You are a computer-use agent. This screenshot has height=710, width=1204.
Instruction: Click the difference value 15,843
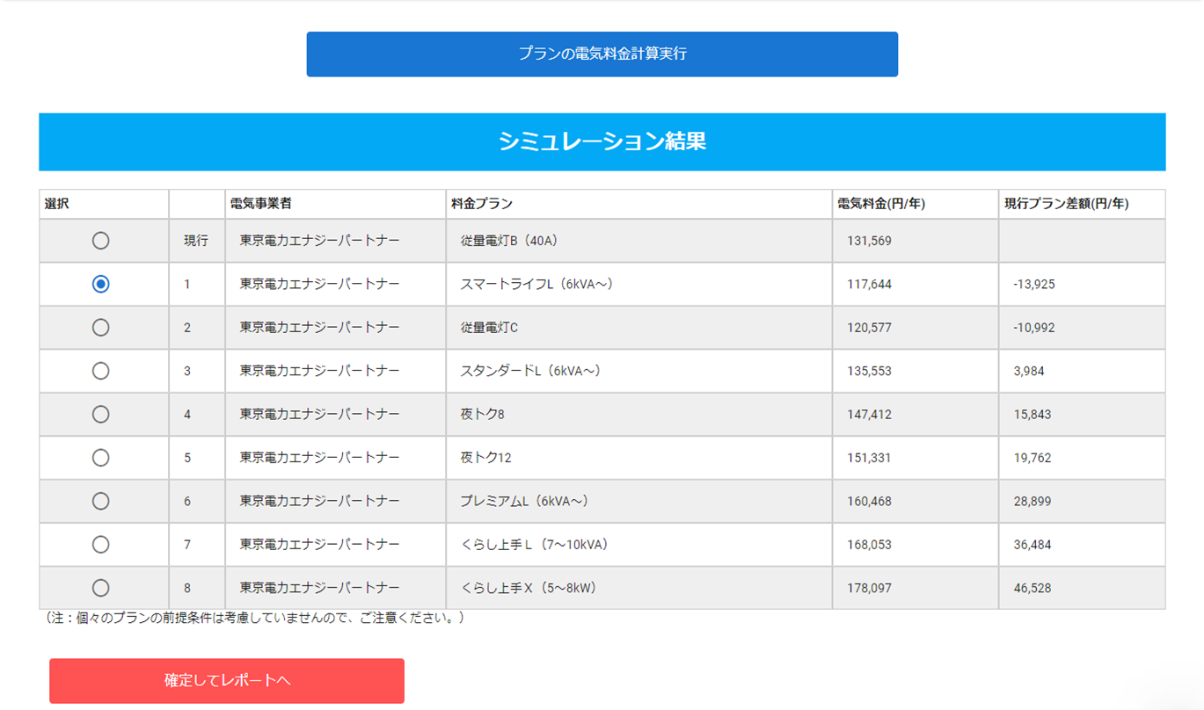1033,415
